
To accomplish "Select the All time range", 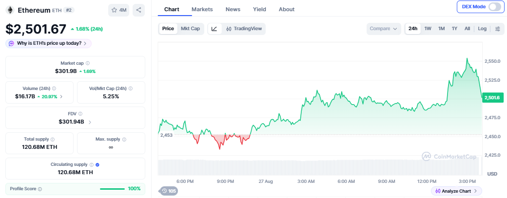I will click(x=467, y=29).
